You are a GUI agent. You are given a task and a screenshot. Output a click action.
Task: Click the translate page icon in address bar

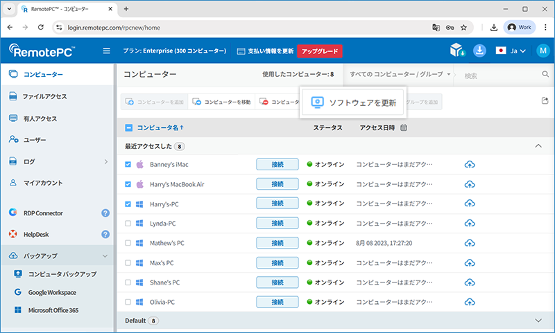436,28
